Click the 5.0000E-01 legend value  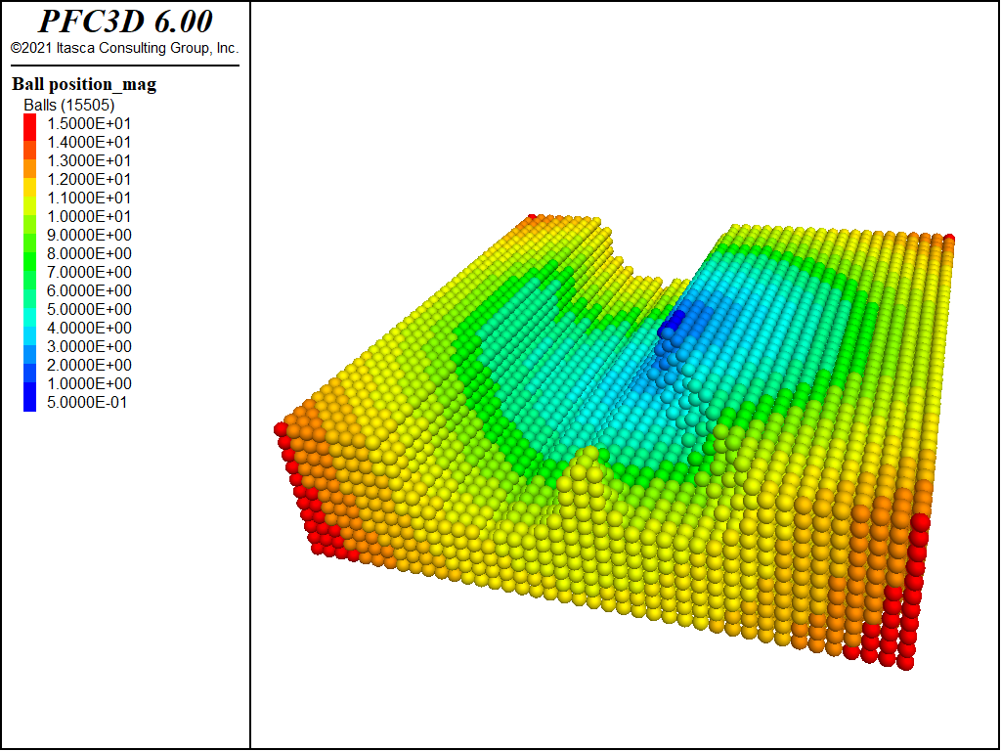(87, 402)
